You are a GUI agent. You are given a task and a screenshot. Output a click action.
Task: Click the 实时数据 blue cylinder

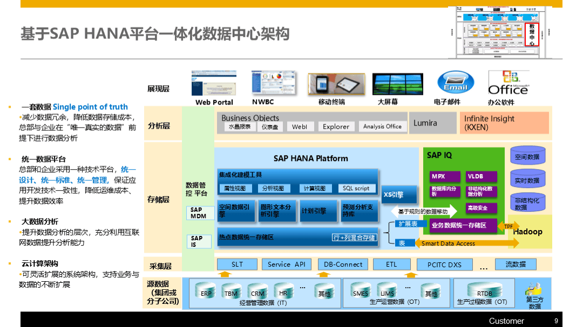[527, 179]
